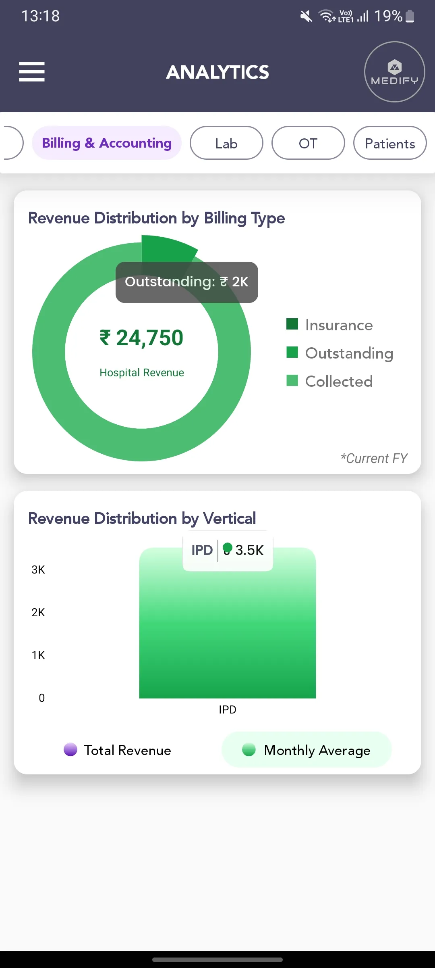Switch chart to Monthly Average
435x968 pixels.
[x=307, y=750]
